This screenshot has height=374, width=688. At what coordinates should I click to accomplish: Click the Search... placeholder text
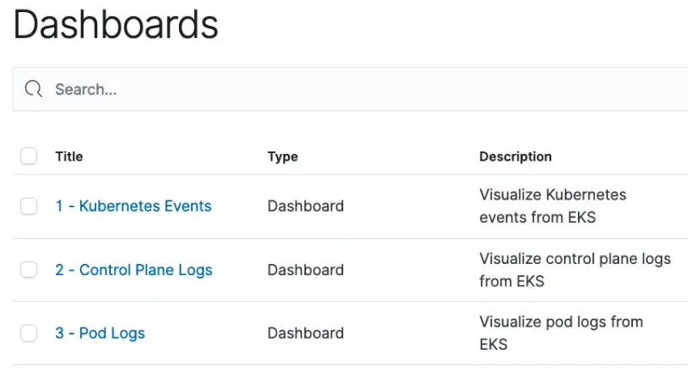(86, 89)
